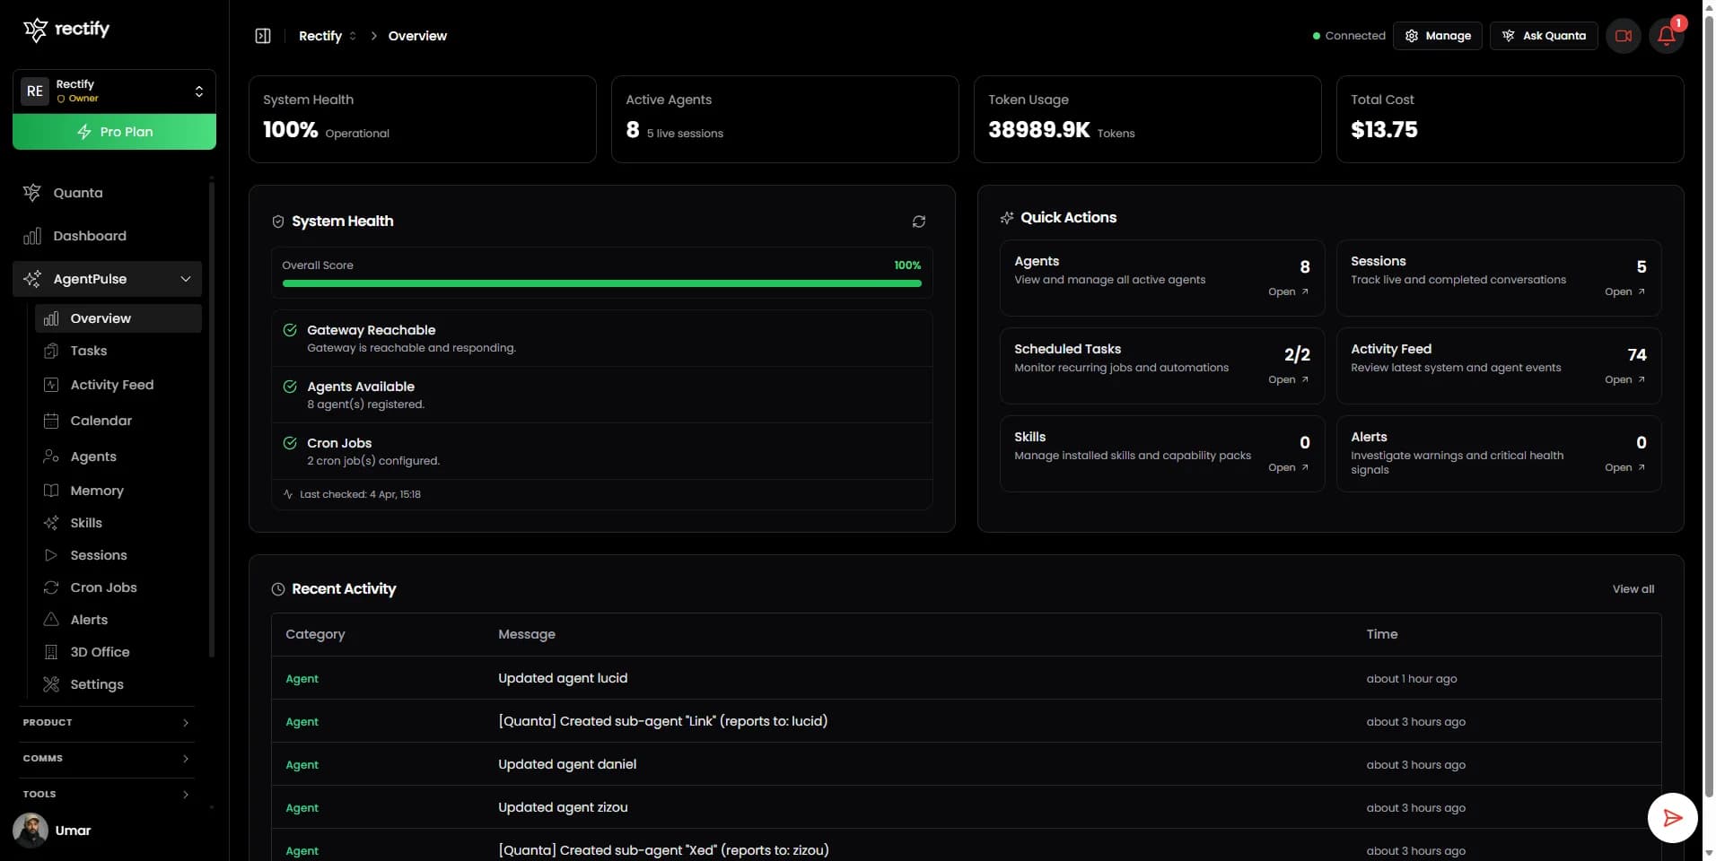Select the Quanta sidebar icon
The image size is (1716, 861).
point(31,192)
